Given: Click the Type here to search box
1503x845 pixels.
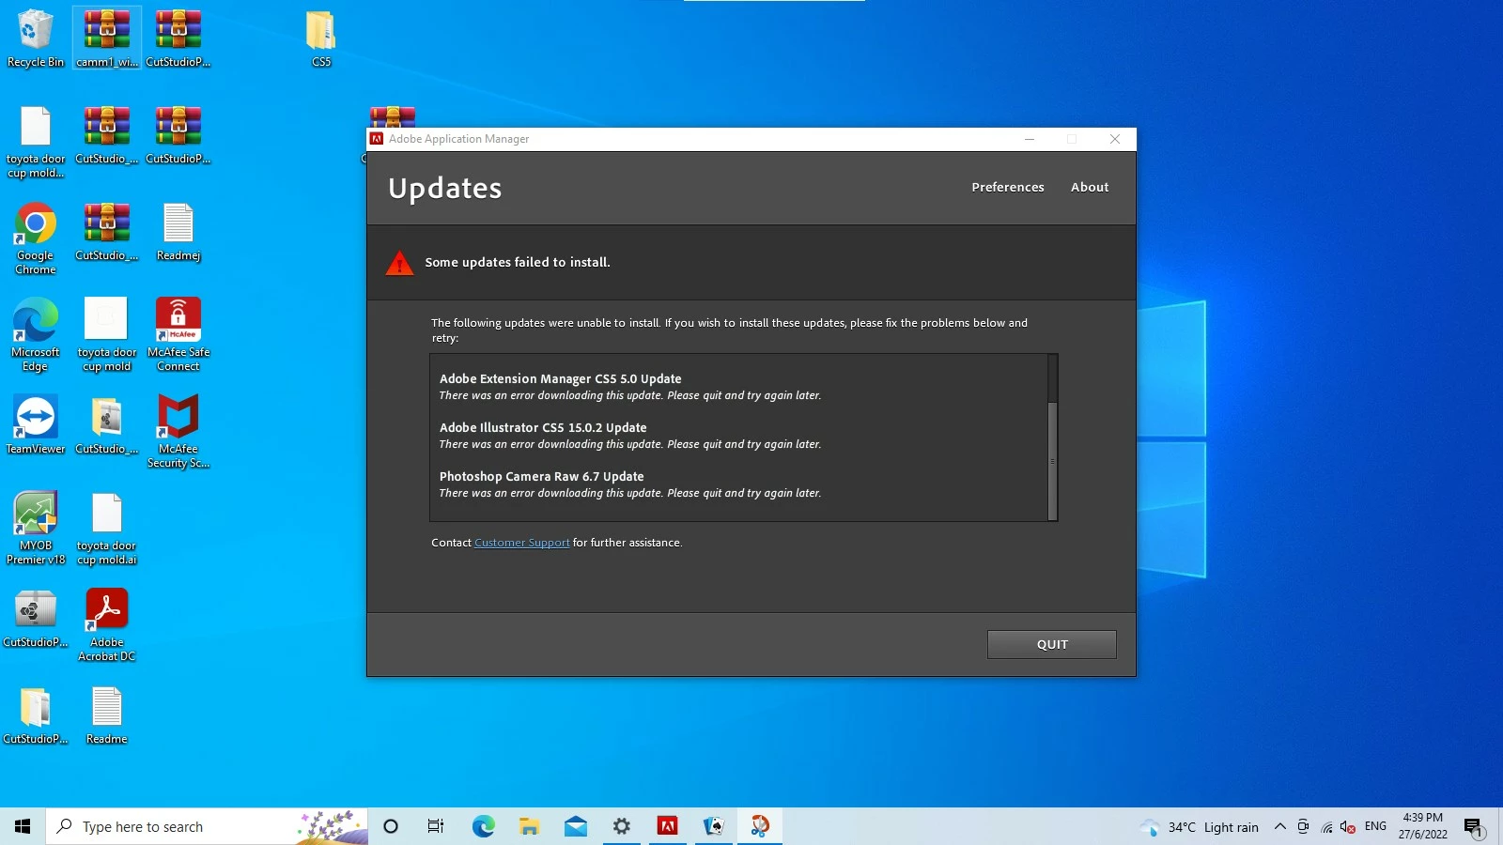Looking at the screenshot, I should coord(207,826).
